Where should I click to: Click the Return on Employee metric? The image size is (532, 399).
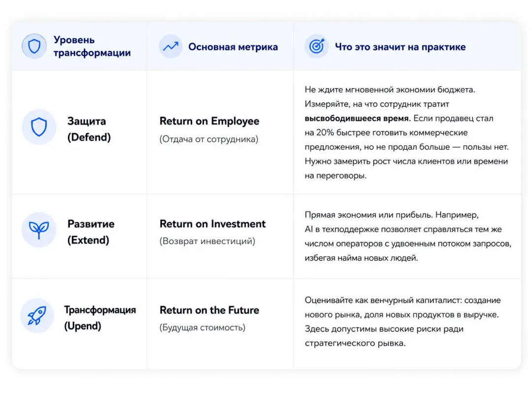click(x=209, y=121)
